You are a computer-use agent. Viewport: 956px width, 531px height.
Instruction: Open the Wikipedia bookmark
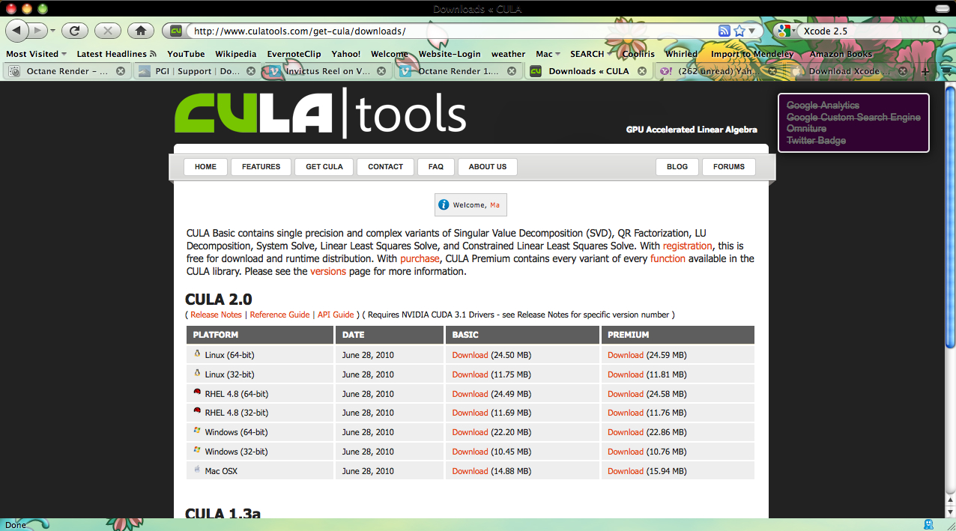[x=235, y=54]
